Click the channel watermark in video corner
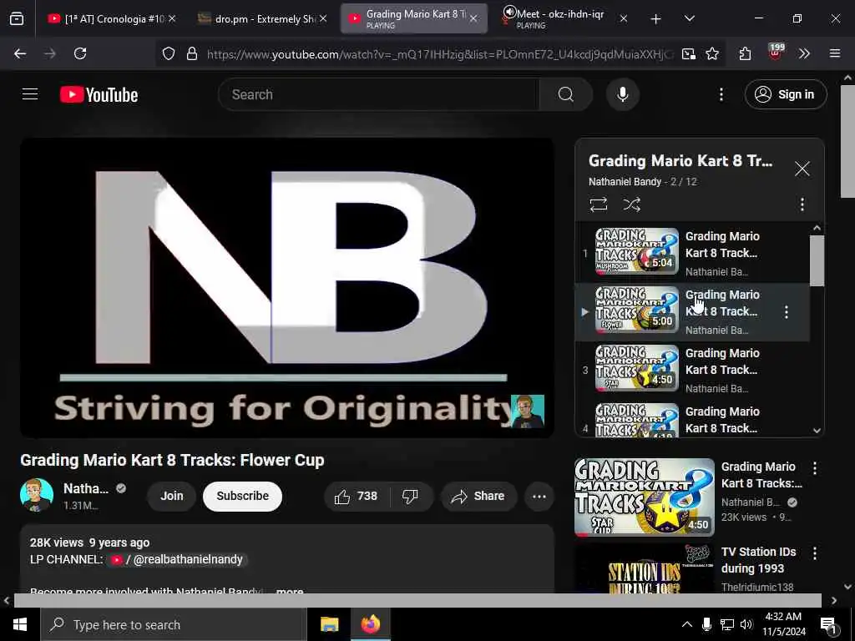The width and height of the screenshot is (855, 641). point(528,411)
